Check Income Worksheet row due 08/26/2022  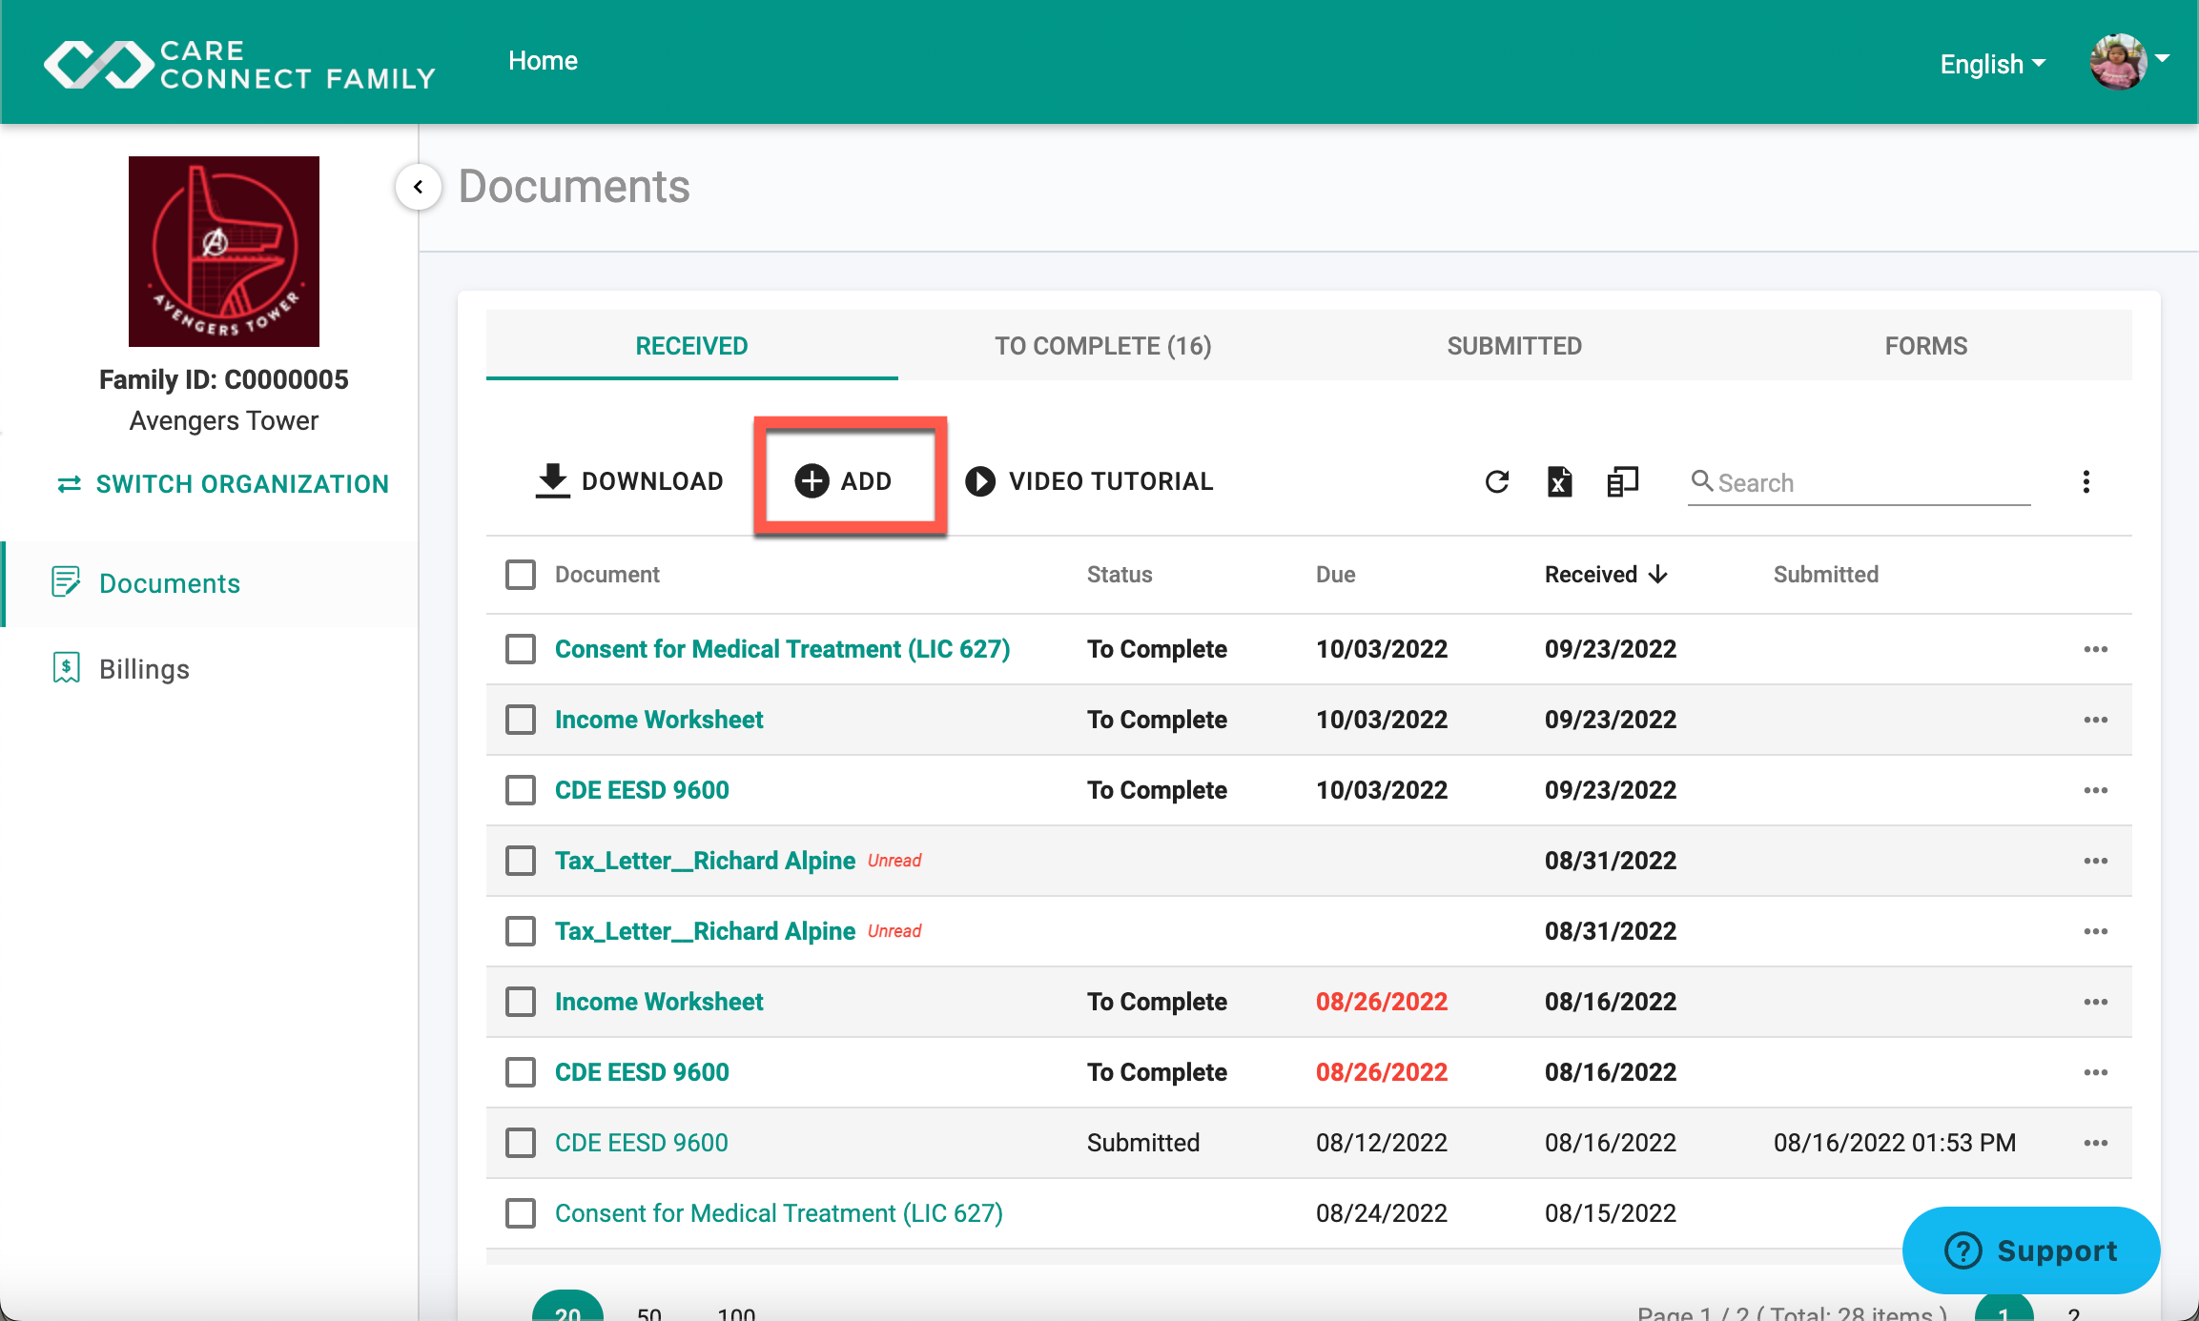(521, 1002)
